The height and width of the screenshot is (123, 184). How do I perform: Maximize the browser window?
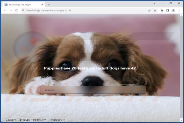coord(171,3)
